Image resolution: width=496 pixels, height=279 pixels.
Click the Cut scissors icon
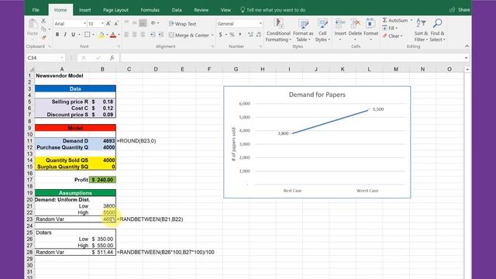43,21
